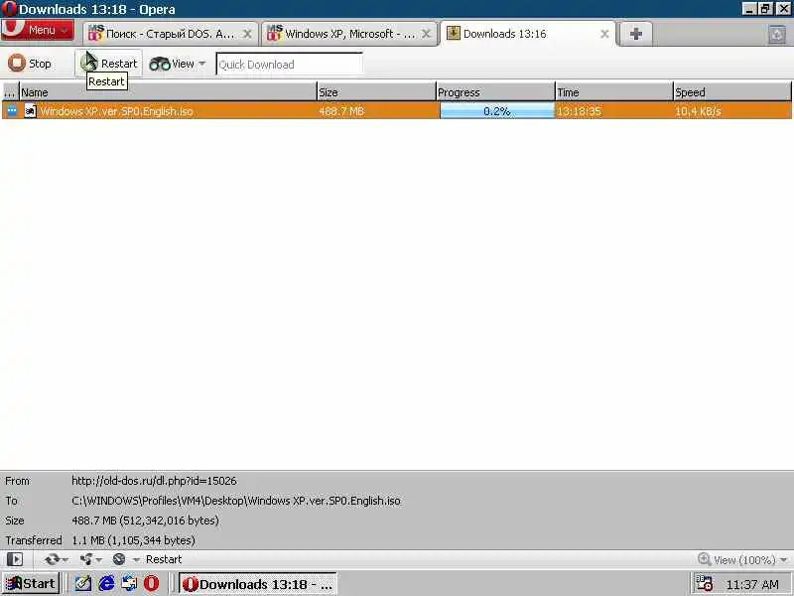Sort downloads by Speed column
Image resolution: width=794 pixels, height=596 pixels.
[x=732, y=92]
